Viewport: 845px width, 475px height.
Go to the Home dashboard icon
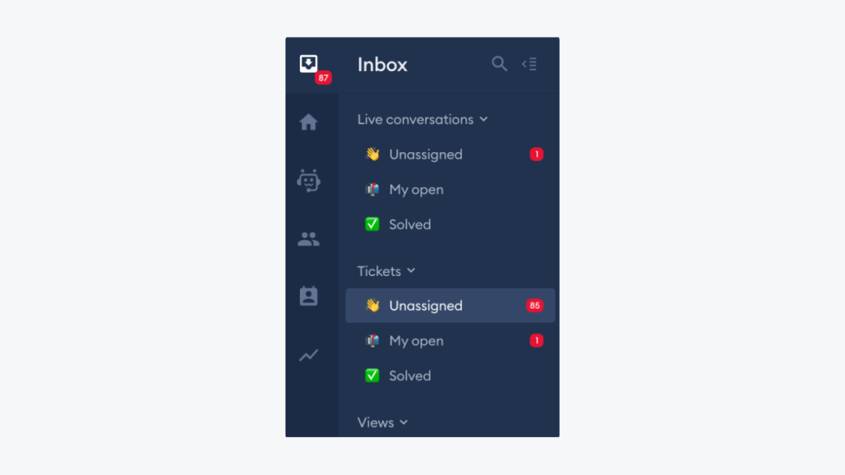308,122
